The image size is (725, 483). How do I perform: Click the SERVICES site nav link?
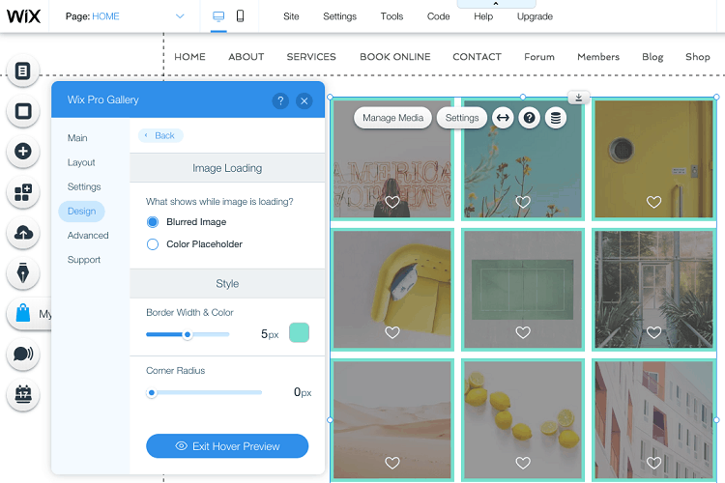tap(311, 57)
